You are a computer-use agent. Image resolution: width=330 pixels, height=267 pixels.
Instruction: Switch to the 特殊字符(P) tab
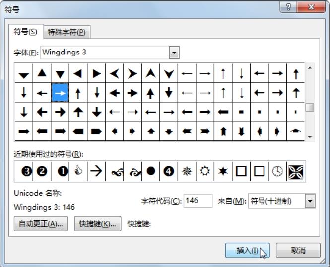click(x=66, y=32)
